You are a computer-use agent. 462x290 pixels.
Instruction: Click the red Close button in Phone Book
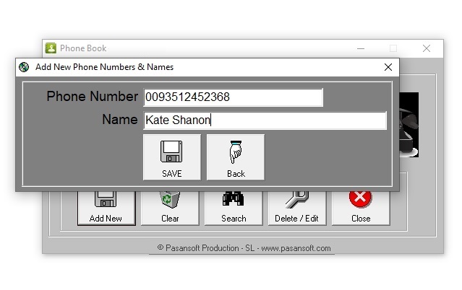(361, 208)
